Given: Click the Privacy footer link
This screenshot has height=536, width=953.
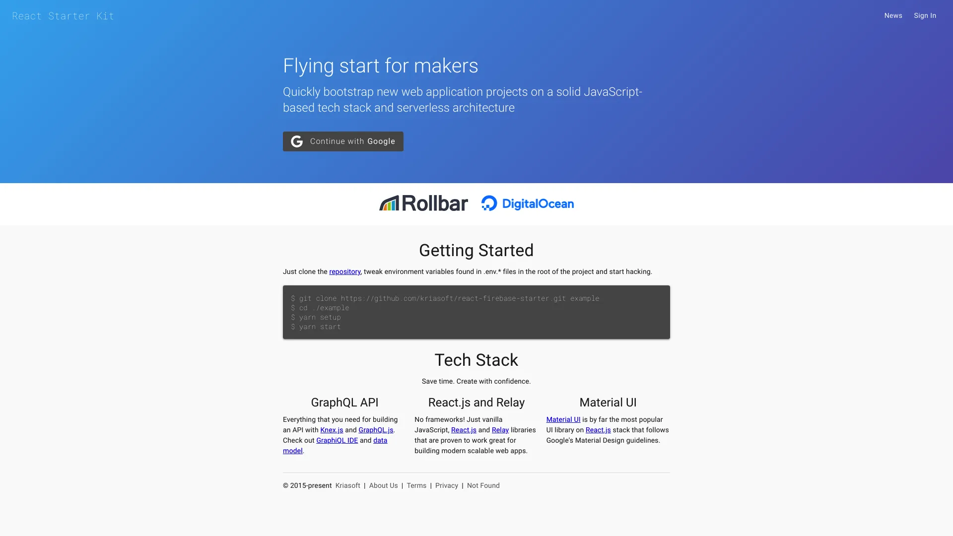Looking at the screenshot, I should coord(446,485).
